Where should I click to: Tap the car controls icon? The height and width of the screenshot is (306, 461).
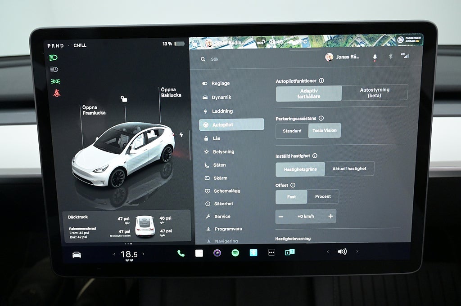click(x=77, y=255)
